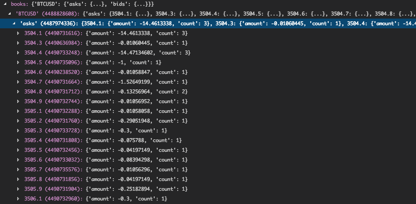Select the 'BTCUSD' (4488828608) row label

coord(48,14)
